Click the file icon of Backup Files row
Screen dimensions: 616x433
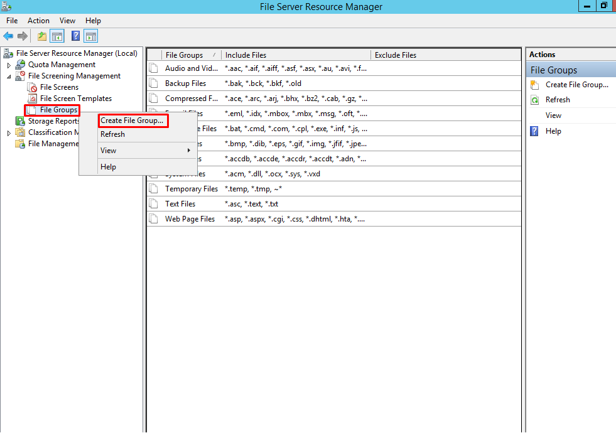(154, 83)
